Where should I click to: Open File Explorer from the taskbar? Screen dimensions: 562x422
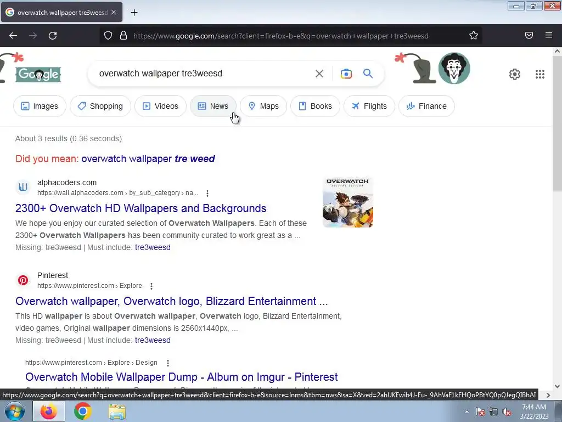pos(117,411)
